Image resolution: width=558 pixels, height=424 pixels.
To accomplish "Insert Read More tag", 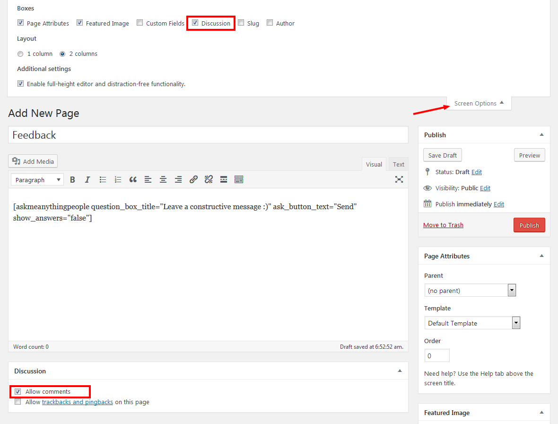I will click(x=224, y=180).
